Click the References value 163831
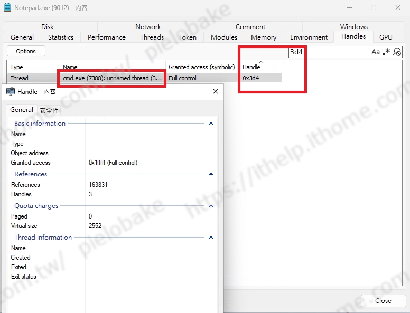 [98, 185]
